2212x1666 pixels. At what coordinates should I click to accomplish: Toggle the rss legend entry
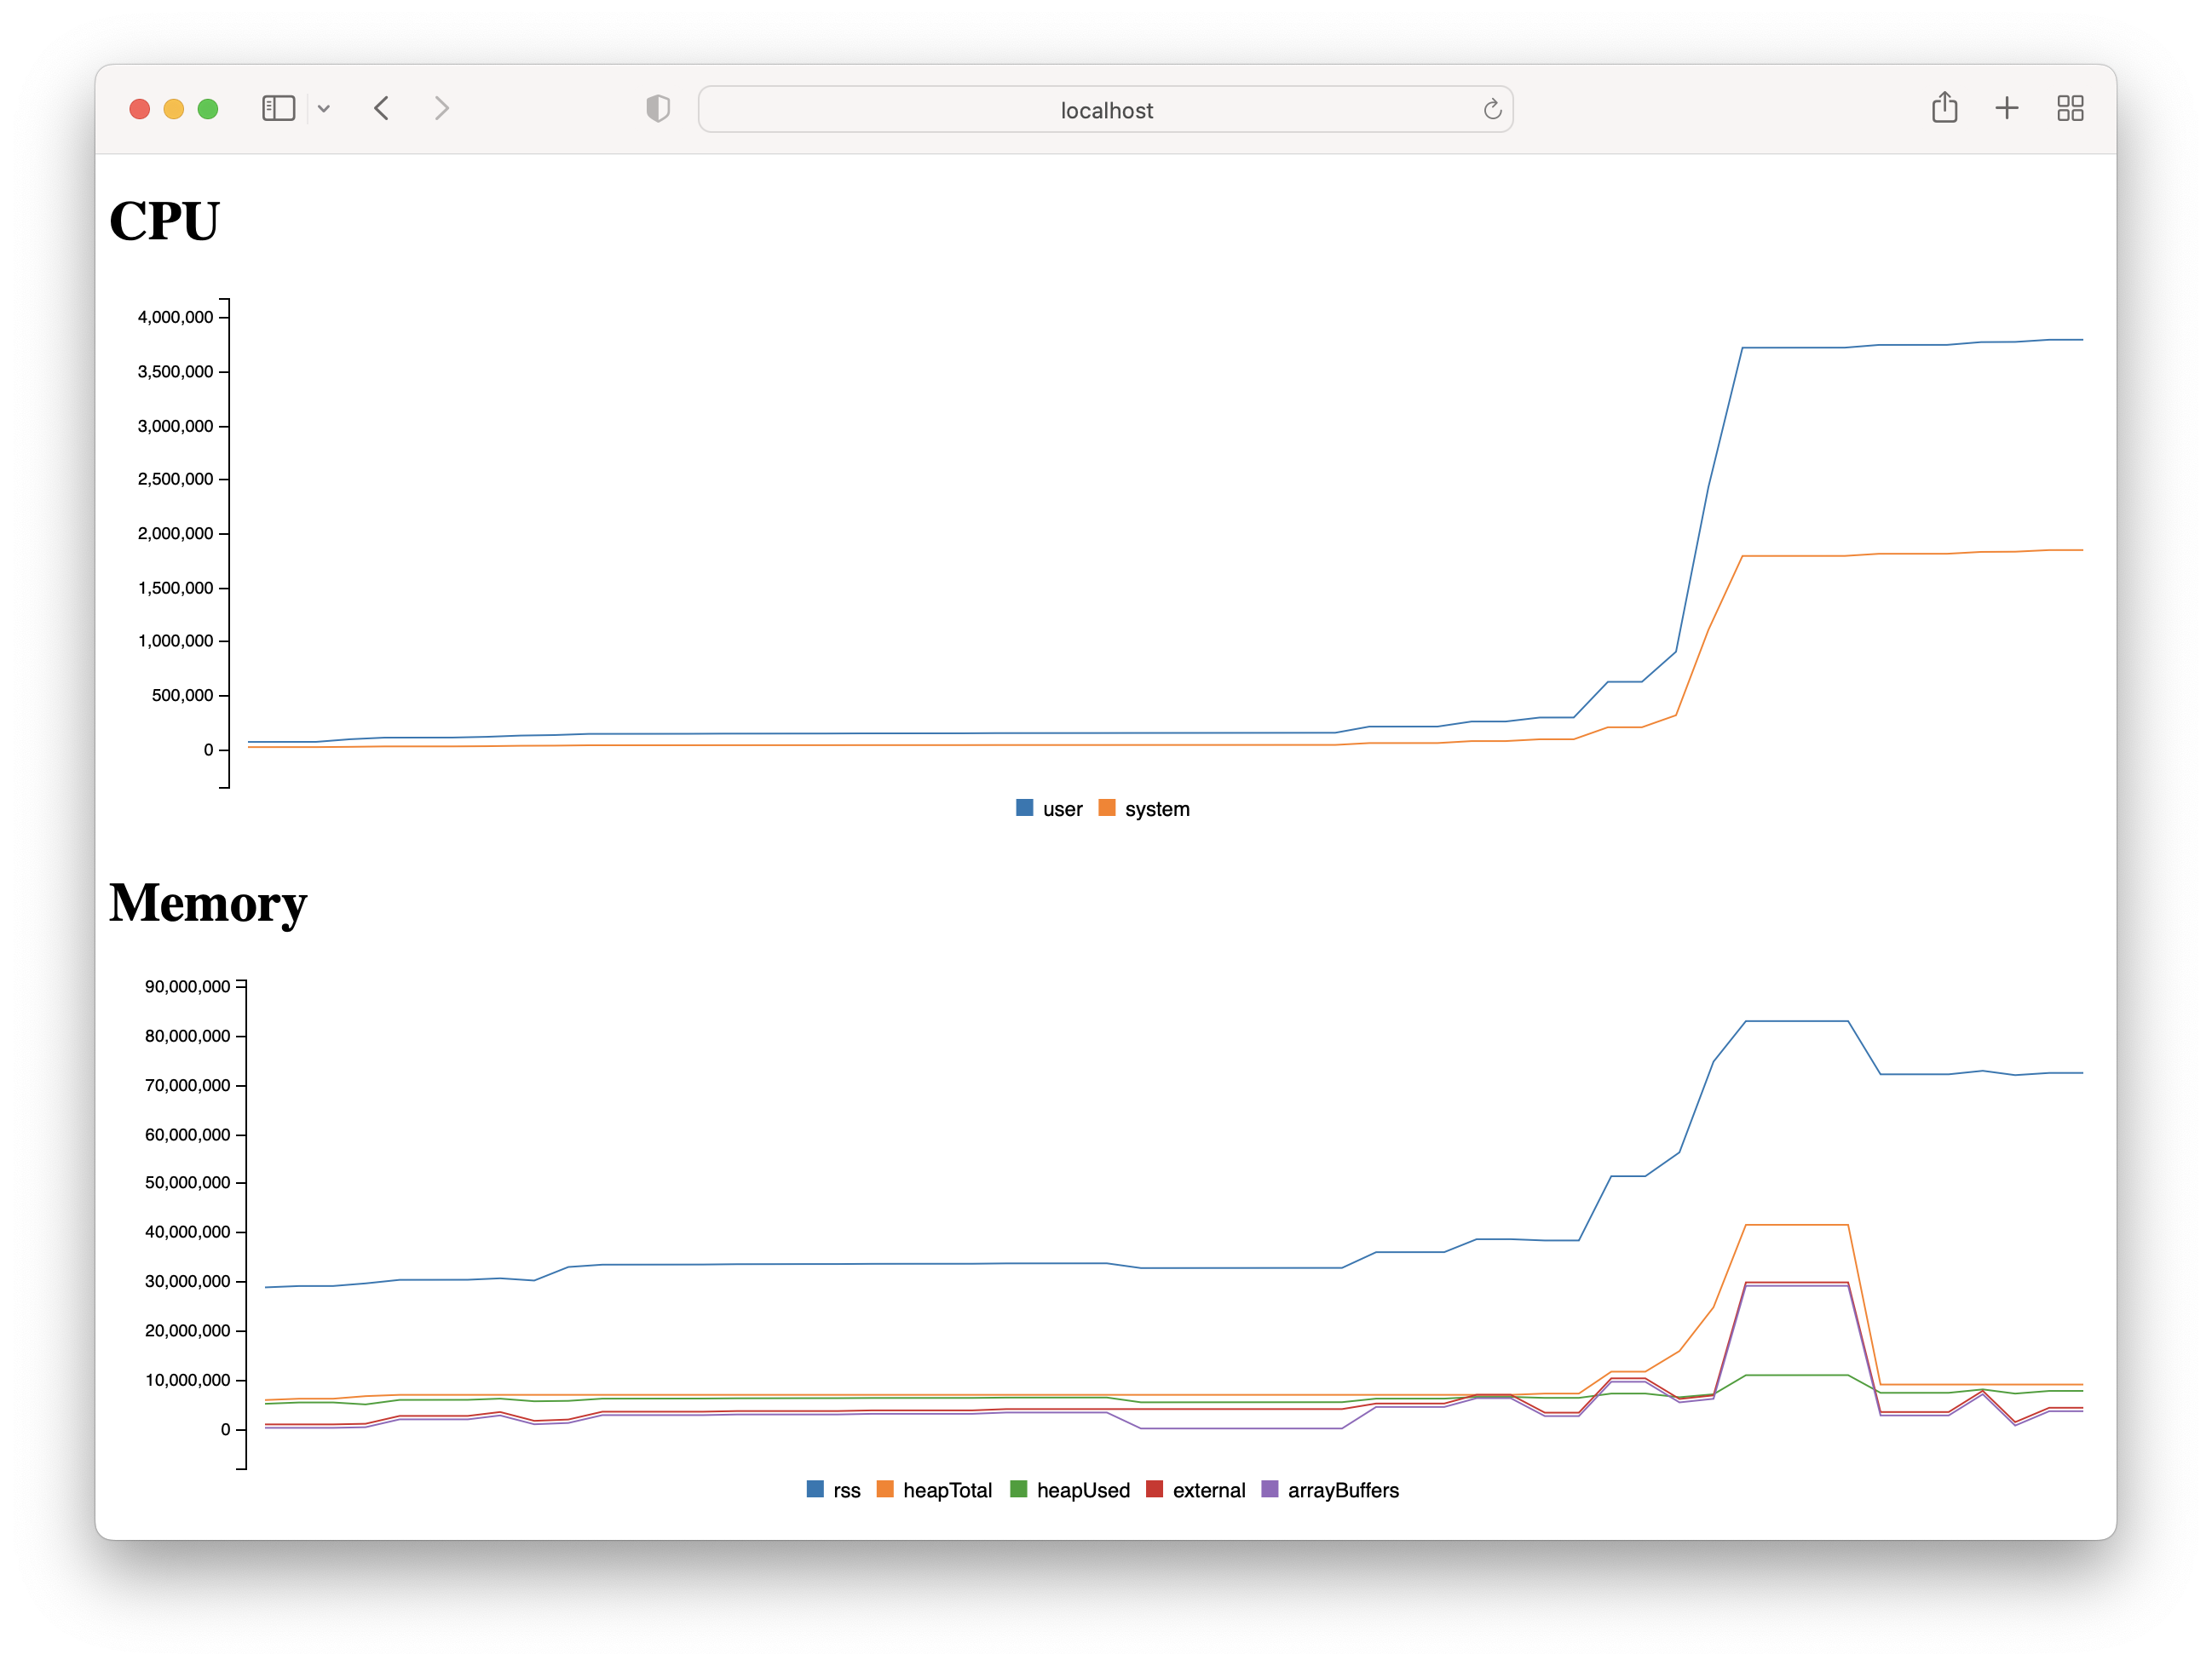tap(846, 1490)
